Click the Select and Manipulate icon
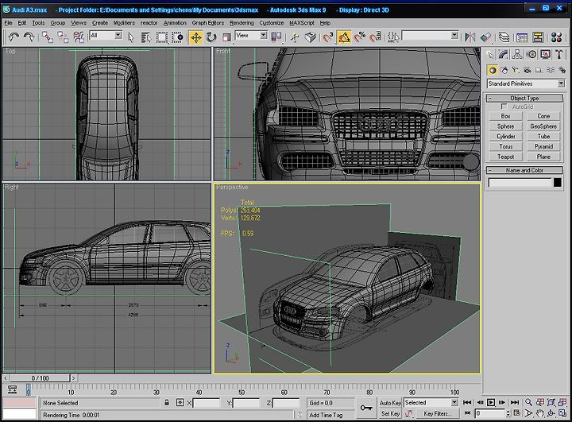 (x=295, y=37)
